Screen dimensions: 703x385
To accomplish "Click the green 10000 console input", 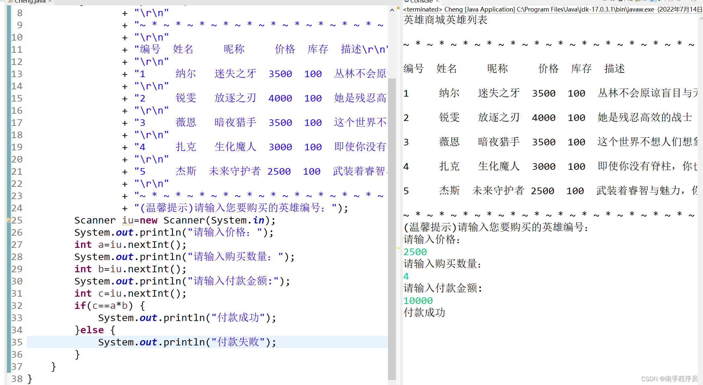I will pyautogui.click(x=418, y=301).
